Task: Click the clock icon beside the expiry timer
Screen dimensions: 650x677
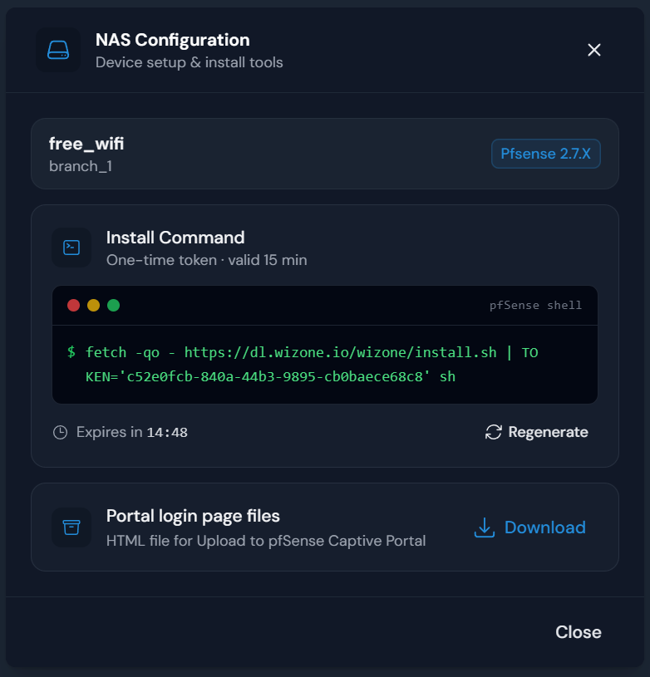Action: 60,432
